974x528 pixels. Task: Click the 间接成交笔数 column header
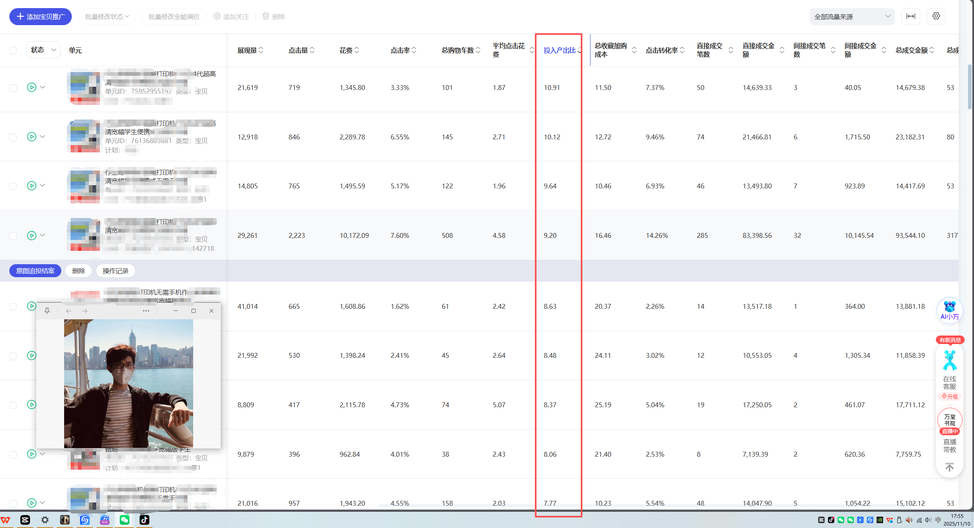point(810,50)
